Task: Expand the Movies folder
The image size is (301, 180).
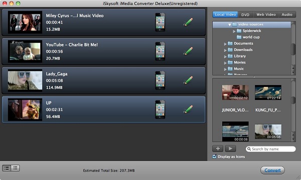Action: tap(225, 62)
